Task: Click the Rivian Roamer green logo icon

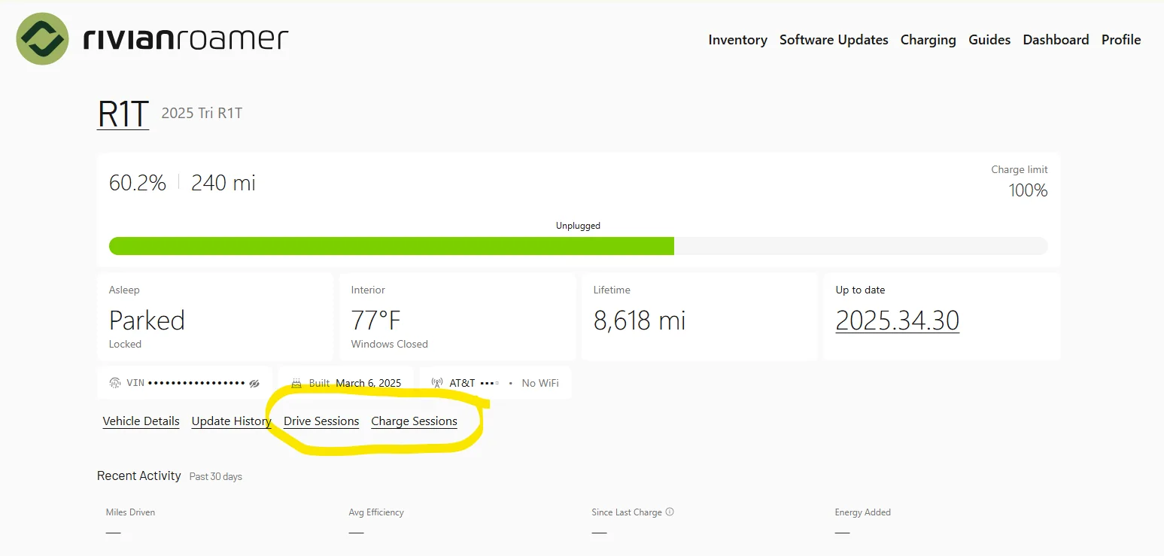Action: pos(43,39)
